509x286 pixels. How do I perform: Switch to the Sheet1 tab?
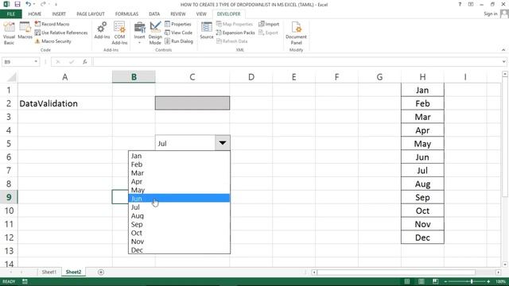click(49, 272)
